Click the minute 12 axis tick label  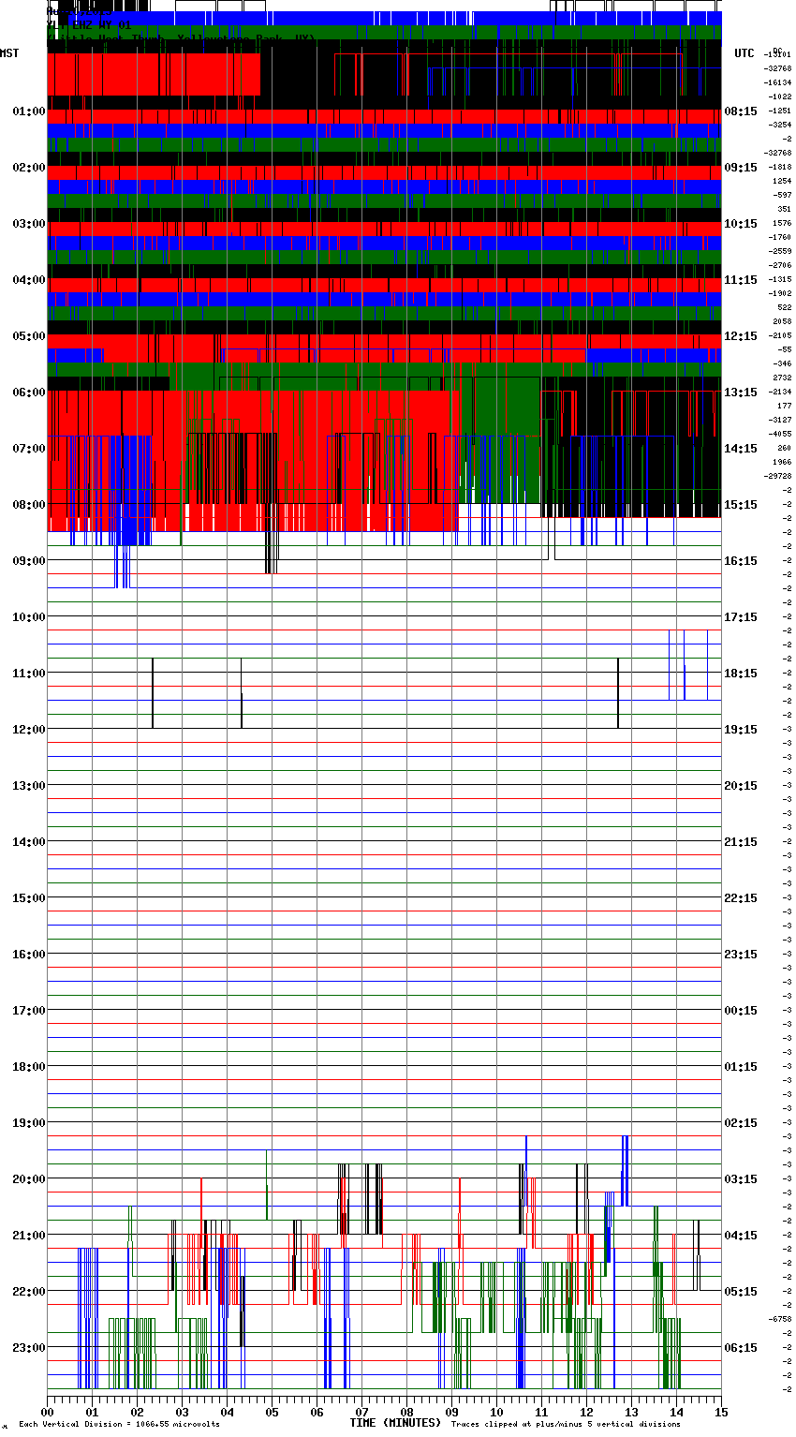[586, 1412]
